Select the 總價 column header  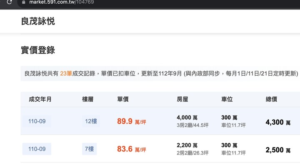[x=271, y=99]
